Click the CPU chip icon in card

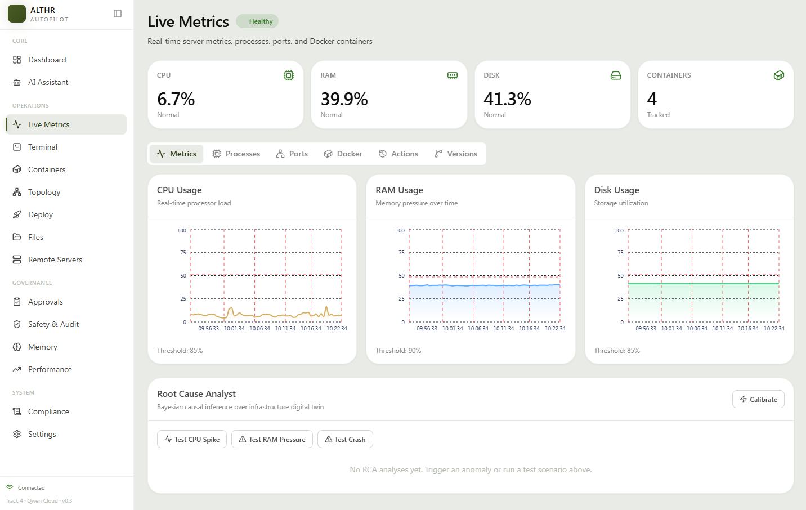tap(289, 75)
